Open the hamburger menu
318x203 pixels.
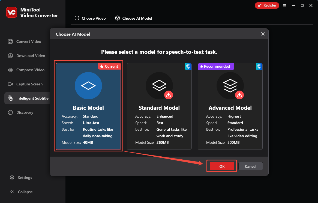[x=285, y=5]
